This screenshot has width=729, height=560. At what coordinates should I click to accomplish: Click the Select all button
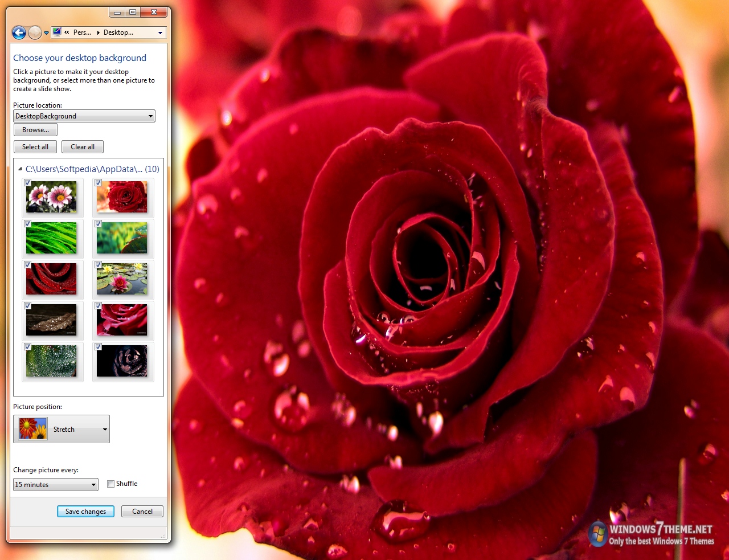(35, 147)
